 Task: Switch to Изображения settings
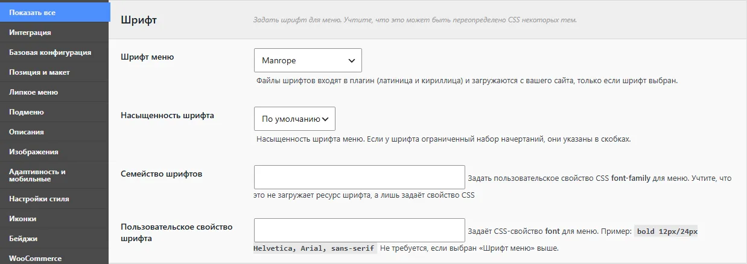tap(54, 152)
